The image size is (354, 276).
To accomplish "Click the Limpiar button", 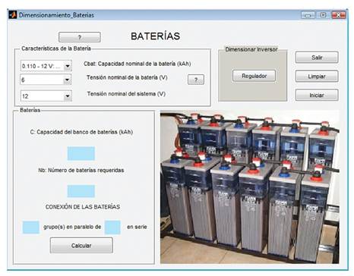I will pyautogui.click(x=317, y=77).
